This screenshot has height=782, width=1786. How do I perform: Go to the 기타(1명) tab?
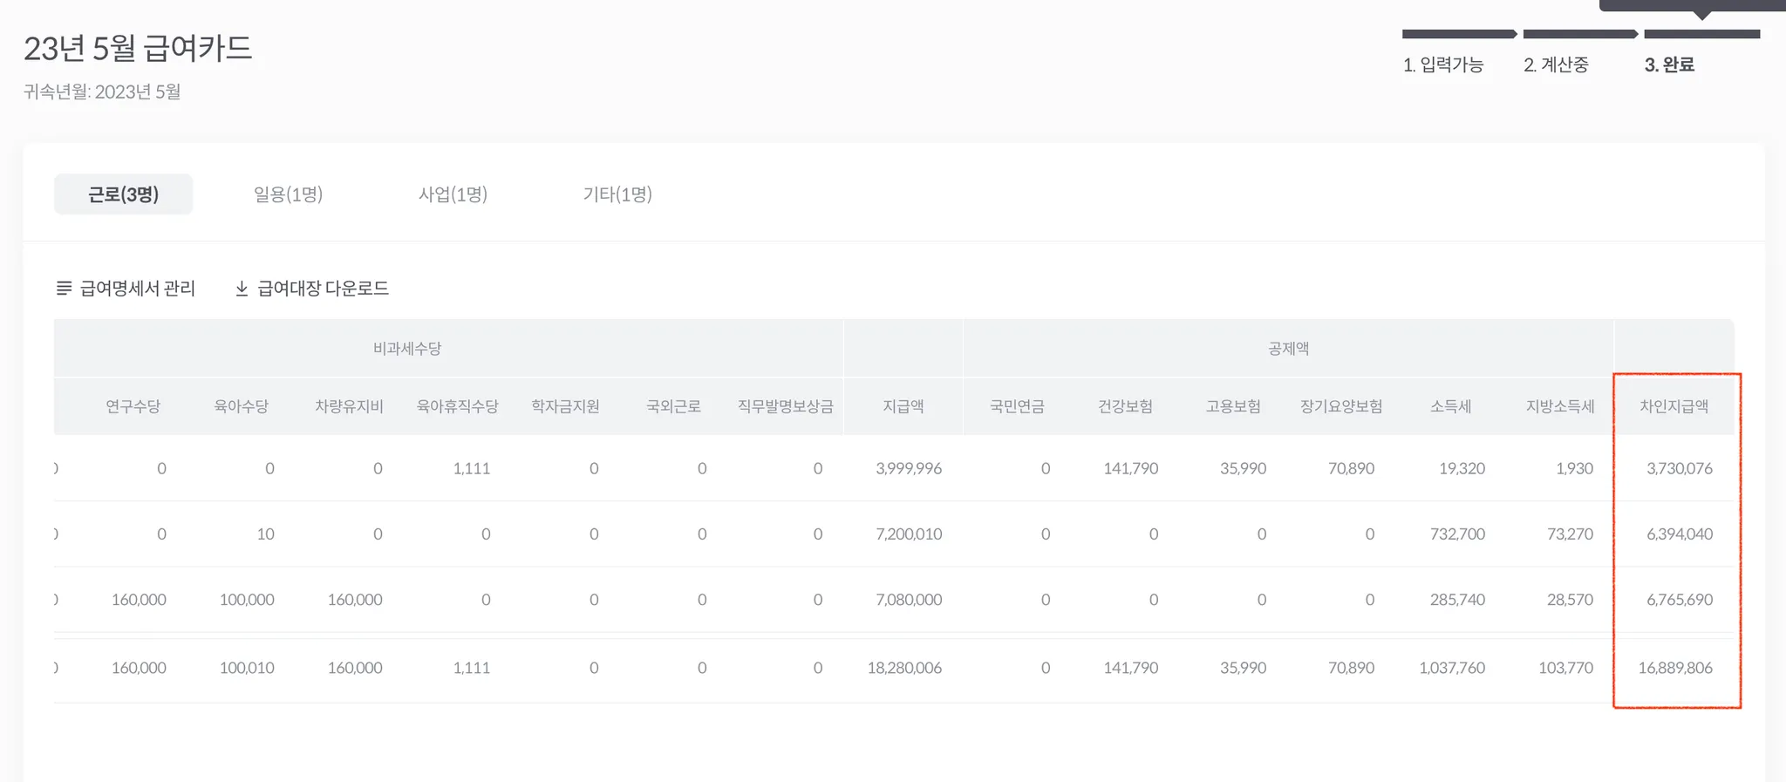coord(617,194)
